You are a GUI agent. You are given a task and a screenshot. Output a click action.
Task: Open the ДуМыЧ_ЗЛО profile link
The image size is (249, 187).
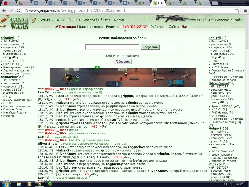click(48, 20)
